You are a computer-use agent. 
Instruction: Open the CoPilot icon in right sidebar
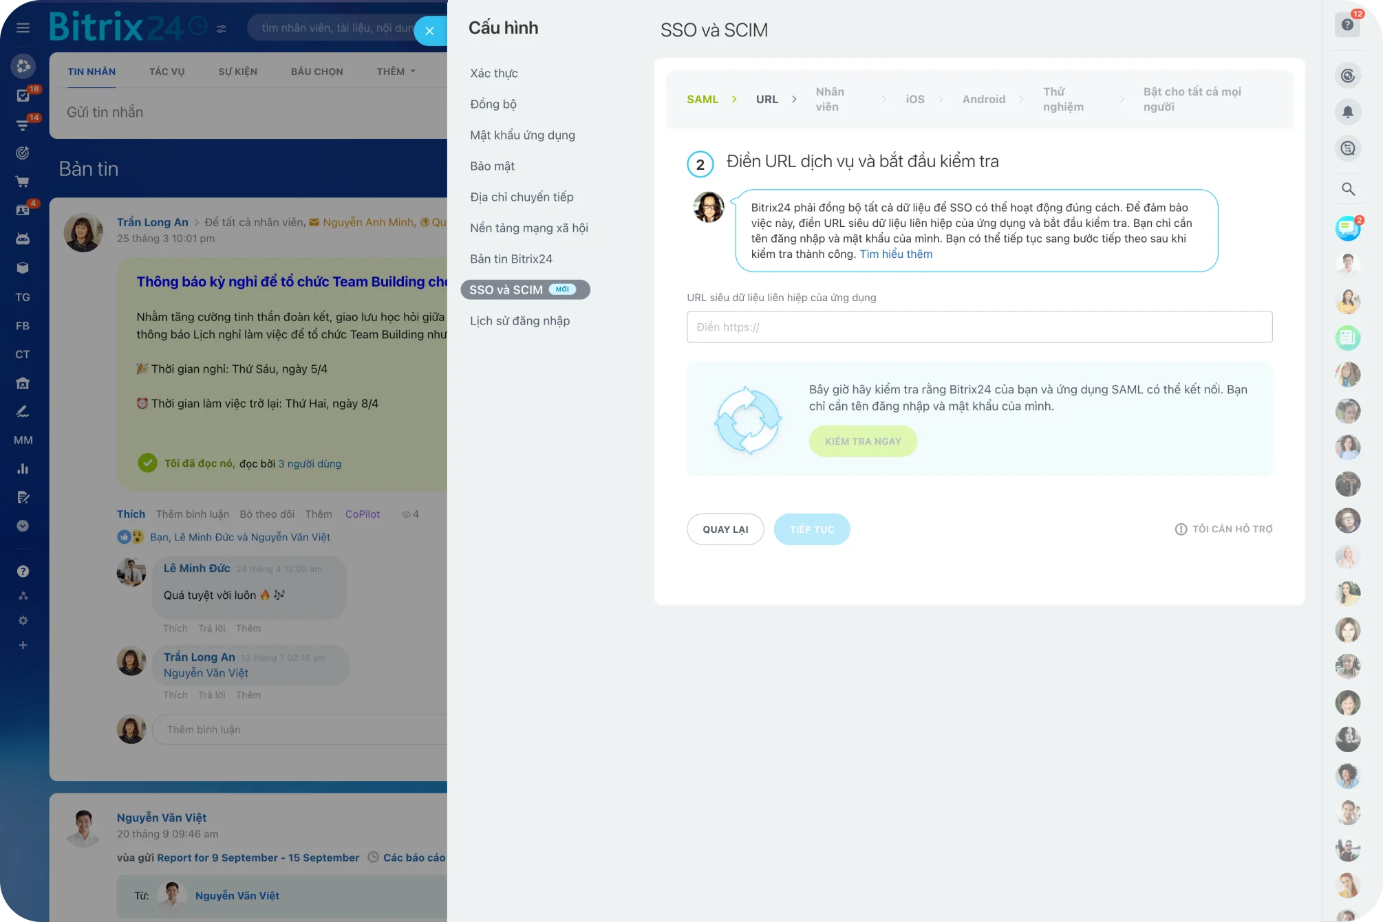point(1347,76)
